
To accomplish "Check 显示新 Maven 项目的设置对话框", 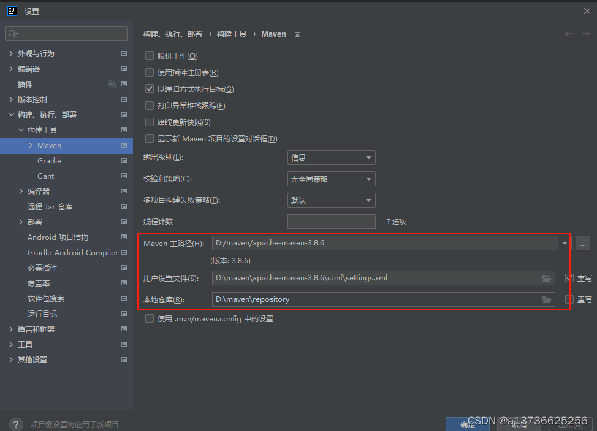I will tap(150, 138).
